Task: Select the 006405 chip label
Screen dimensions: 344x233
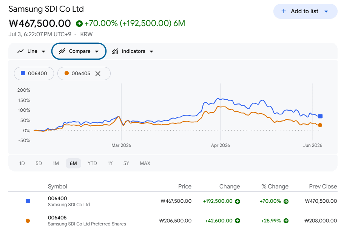Action: [x=81, y=73]
